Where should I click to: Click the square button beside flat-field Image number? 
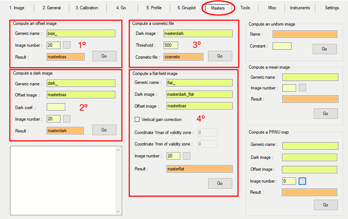[x=187, y=156]
